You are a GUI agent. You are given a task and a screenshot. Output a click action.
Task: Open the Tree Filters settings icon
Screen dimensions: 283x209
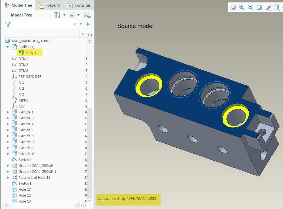(57, 15)
